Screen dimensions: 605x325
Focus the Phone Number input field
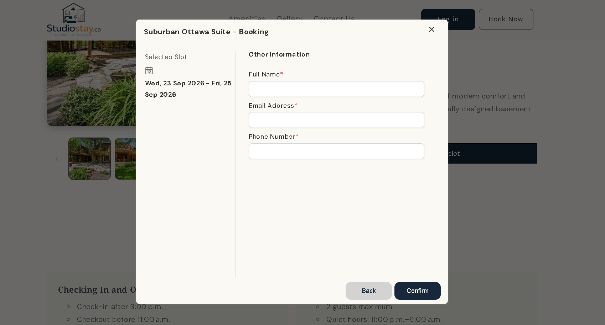coord(336,151)
